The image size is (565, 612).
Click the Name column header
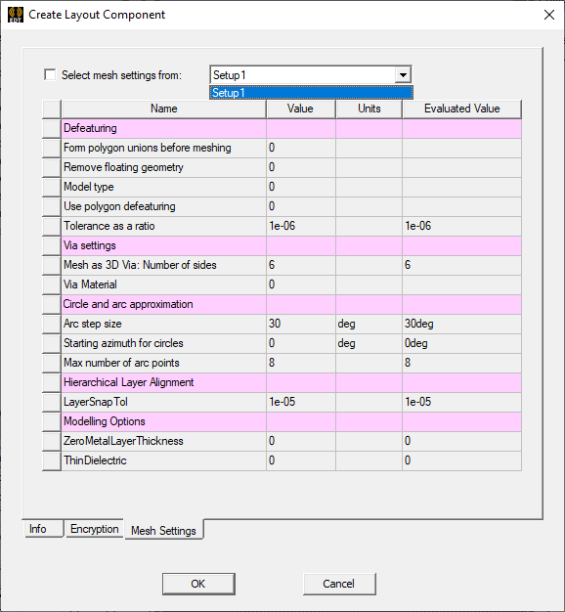(x=164, y=109)
